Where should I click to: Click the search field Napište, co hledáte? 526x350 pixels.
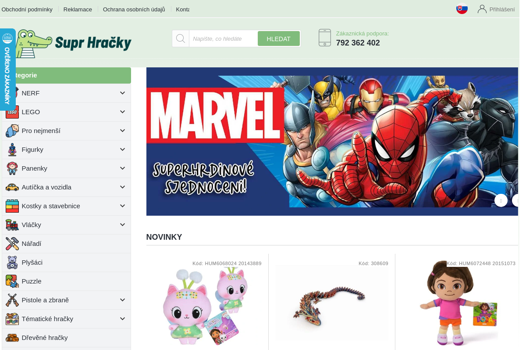pos(223,38)
